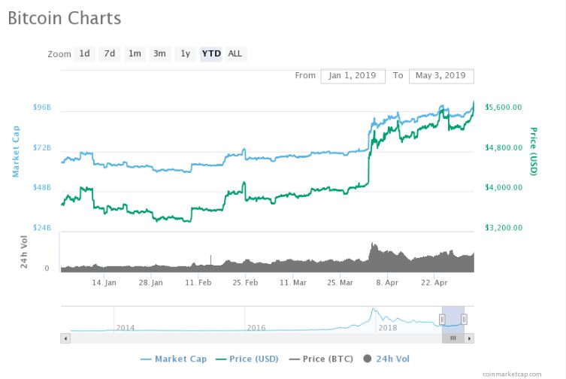The height and width of the screenshot is (379, 566).
Task: Set zoom range to 7d
Action: click(x=110, y=54)
